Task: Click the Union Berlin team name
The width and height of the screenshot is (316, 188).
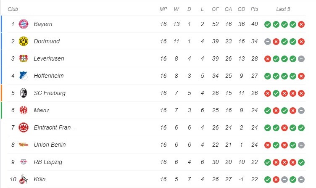Action: (x=50, y=145)
